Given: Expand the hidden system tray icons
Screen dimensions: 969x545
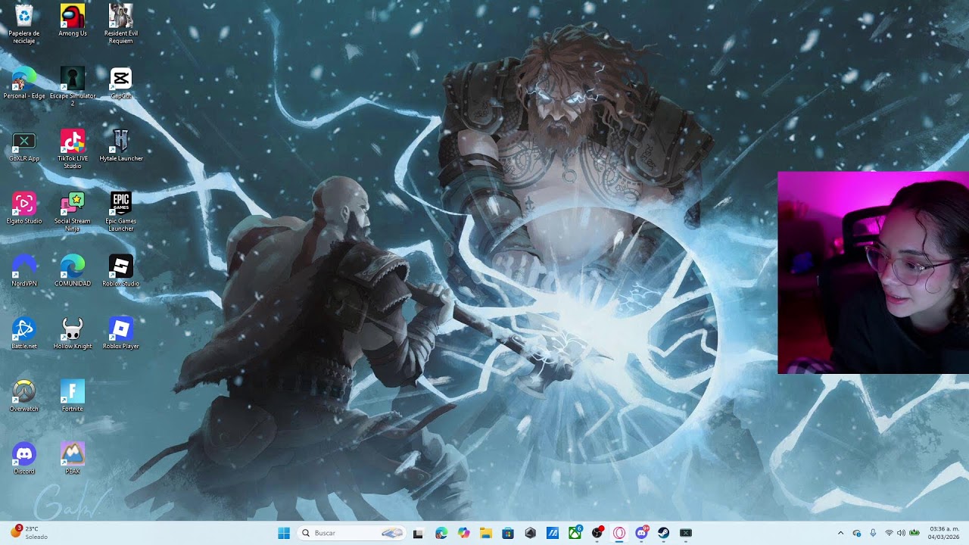Looking at the screenshot, I should coord(840,533).
